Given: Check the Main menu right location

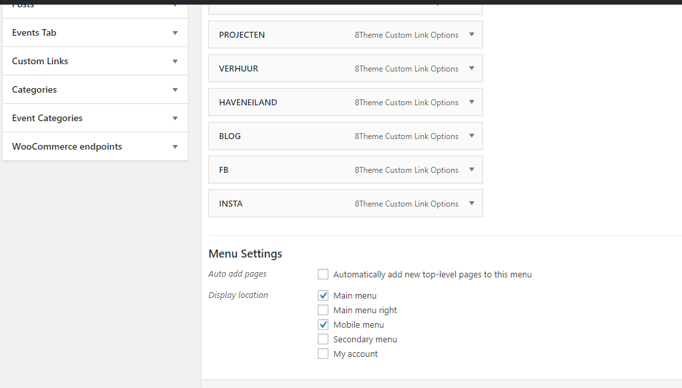Looking at the screenshot, I should point(323,310).
